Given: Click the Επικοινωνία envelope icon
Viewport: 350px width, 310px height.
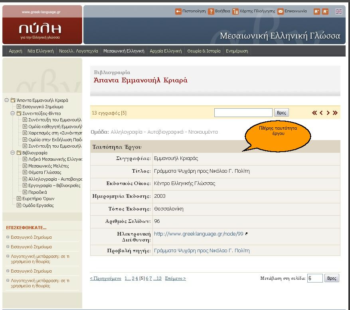Looking at the screenshot, I should pyautogui.click(x=281, y=12).
